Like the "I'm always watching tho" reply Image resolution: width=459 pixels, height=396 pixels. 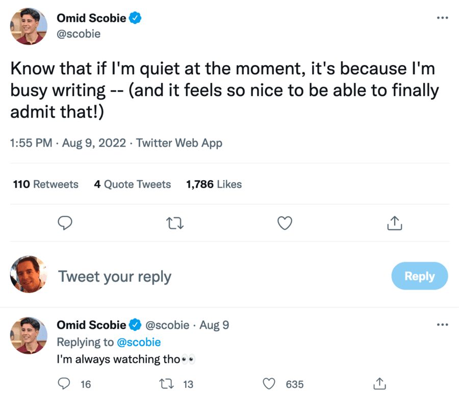[x=269, y=384]
